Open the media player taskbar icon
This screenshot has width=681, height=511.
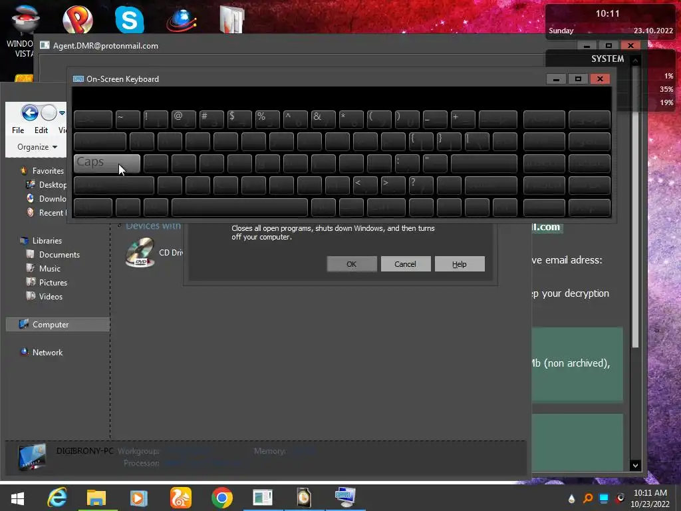138,498
